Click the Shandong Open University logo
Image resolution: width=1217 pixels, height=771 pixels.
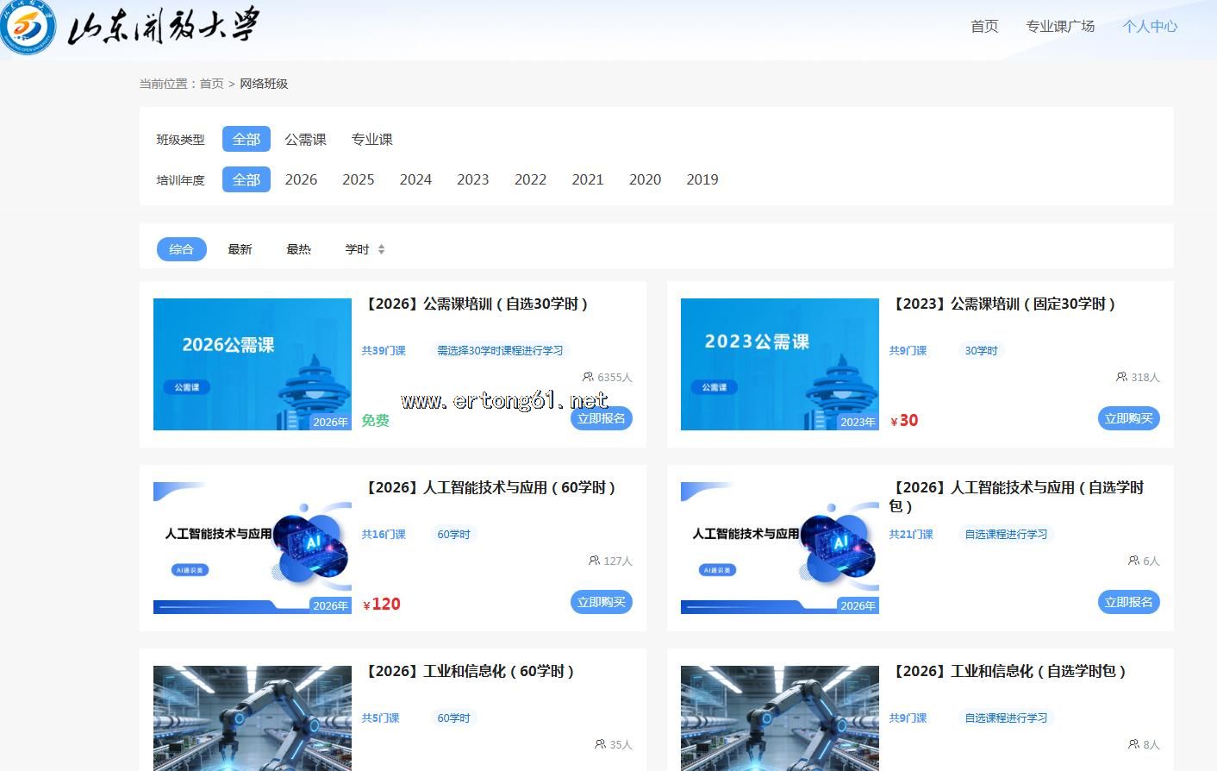click(x=129, y=26)
